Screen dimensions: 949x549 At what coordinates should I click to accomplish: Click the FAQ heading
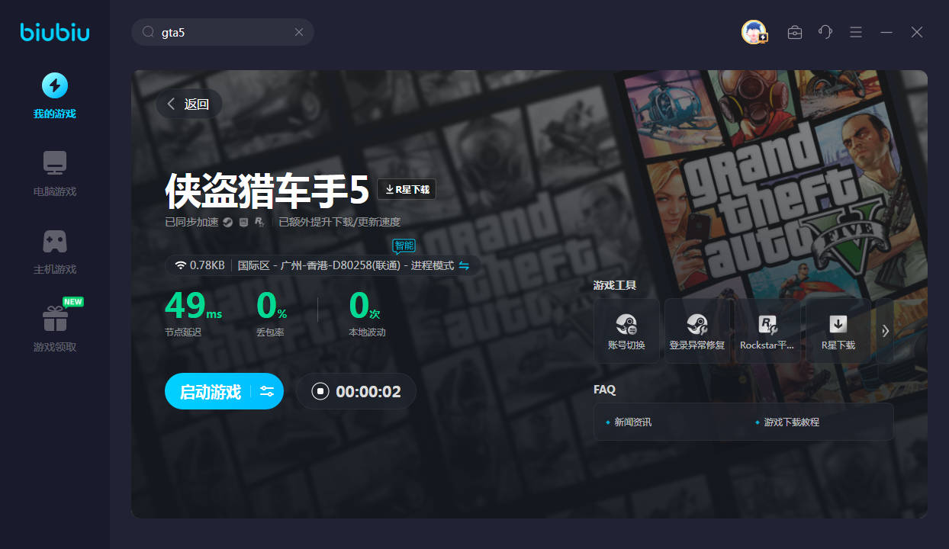click(x=604, y=390)
